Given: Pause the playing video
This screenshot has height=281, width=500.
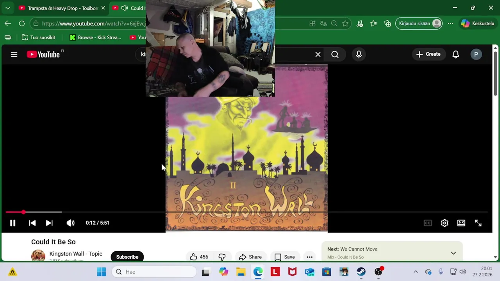Looking at the screenshot, I should (12, 223).
